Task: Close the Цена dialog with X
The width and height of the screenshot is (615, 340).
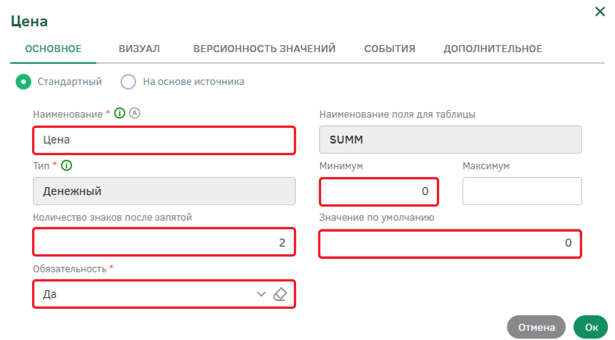Action: [x=600, y=12]
